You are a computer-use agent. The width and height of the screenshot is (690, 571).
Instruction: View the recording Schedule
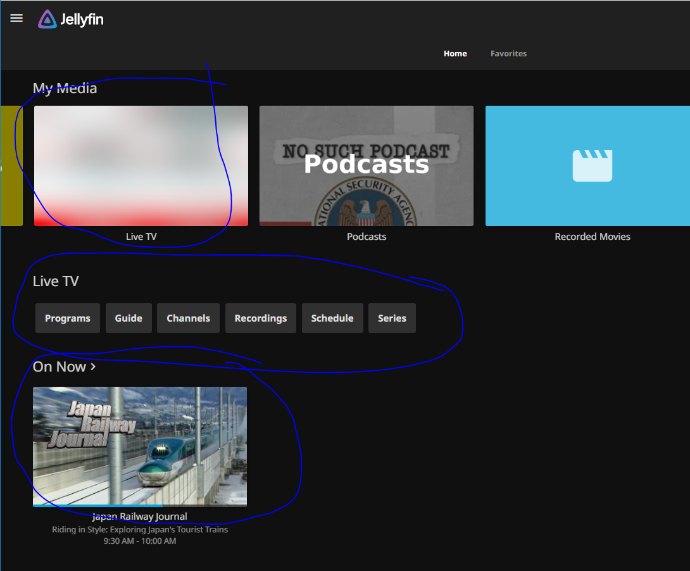pos(332,318)
